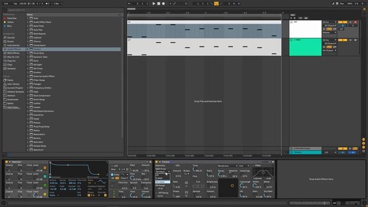Select EQ Eight in the device list
This screenshot has width=368, height=207.
coord(37,64)
